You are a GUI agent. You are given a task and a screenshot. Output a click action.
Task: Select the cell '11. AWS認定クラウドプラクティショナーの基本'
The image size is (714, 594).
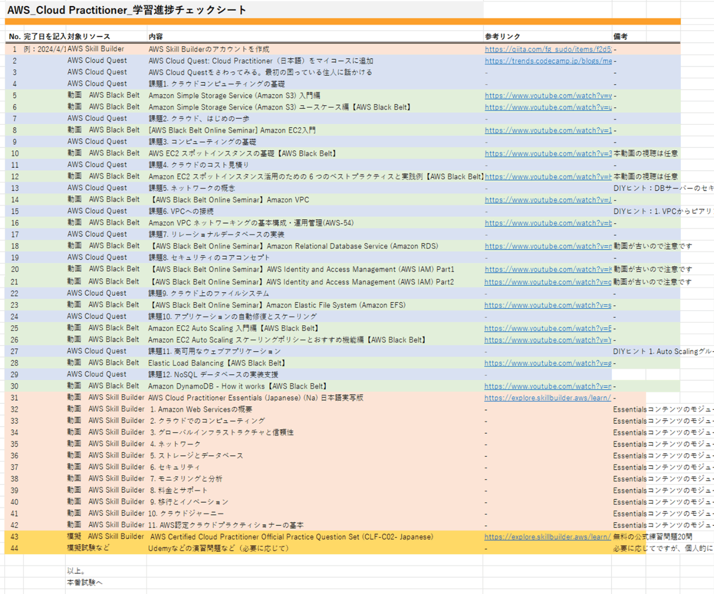pyautogui.click(x=226, y=525)
